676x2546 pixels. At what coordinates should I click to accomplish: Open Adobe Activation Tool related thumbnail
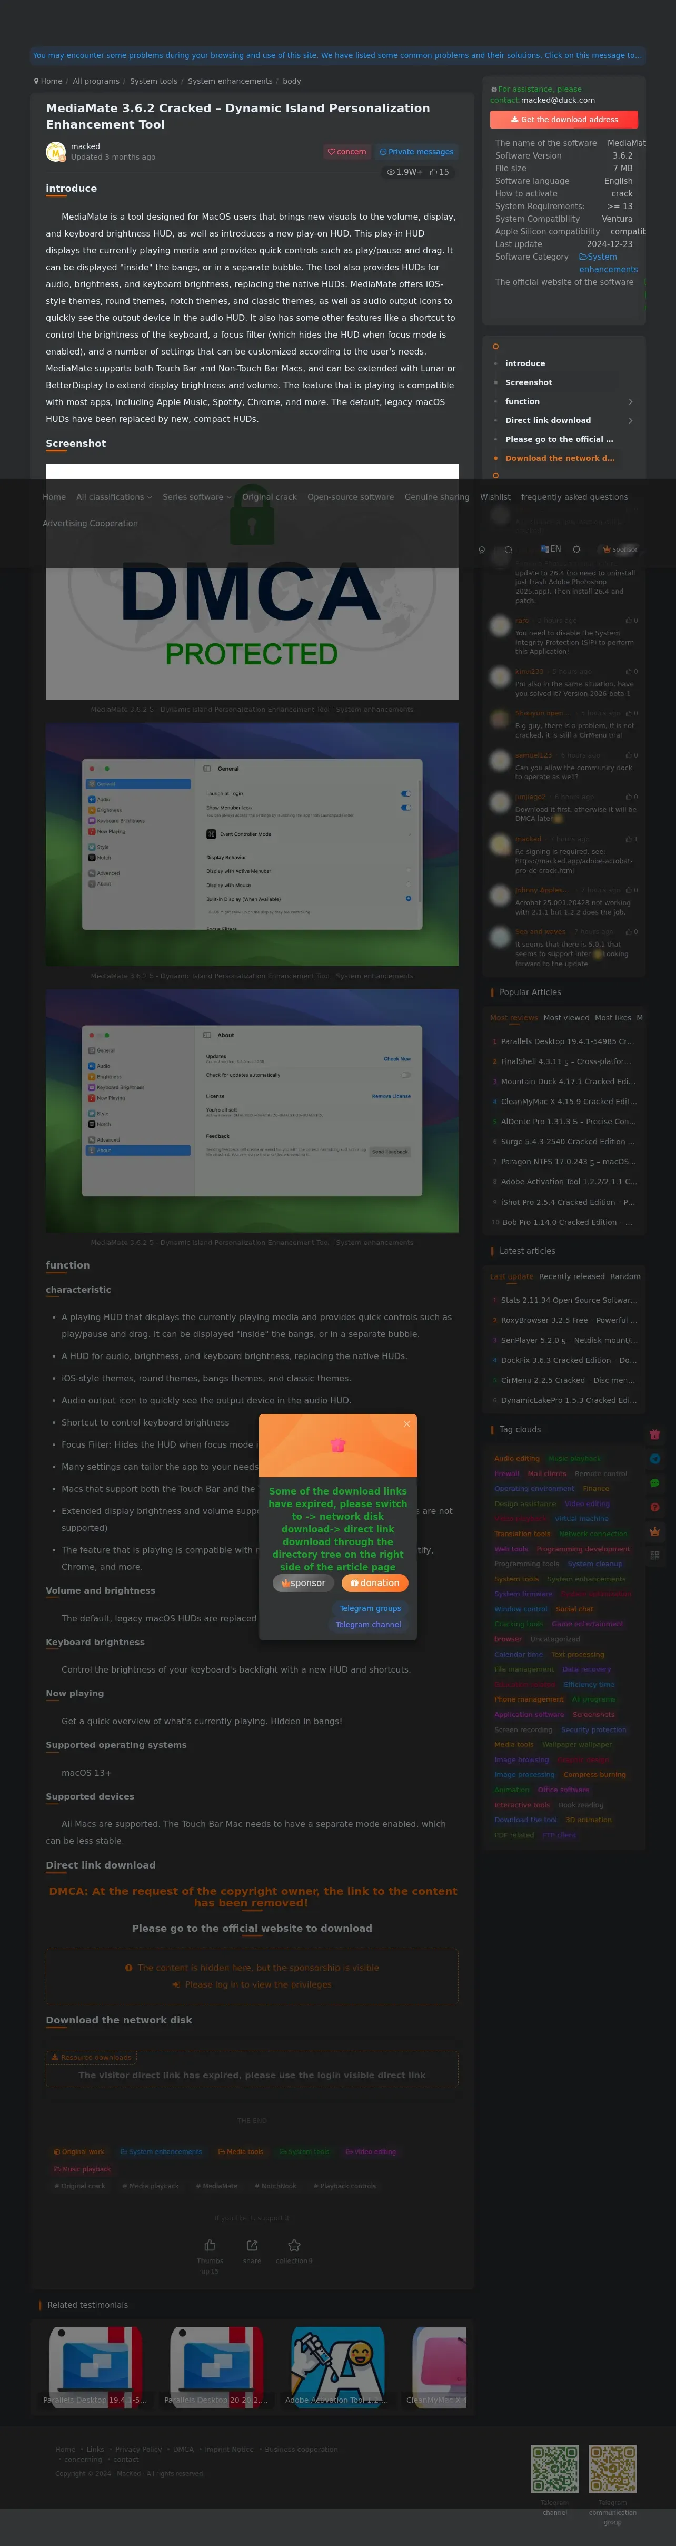click(x=337, y=2367)
